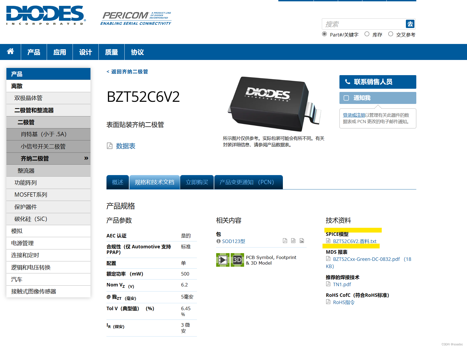Open the SOD123型 package link
467x348 pixels.
click(x=233, y=241)
